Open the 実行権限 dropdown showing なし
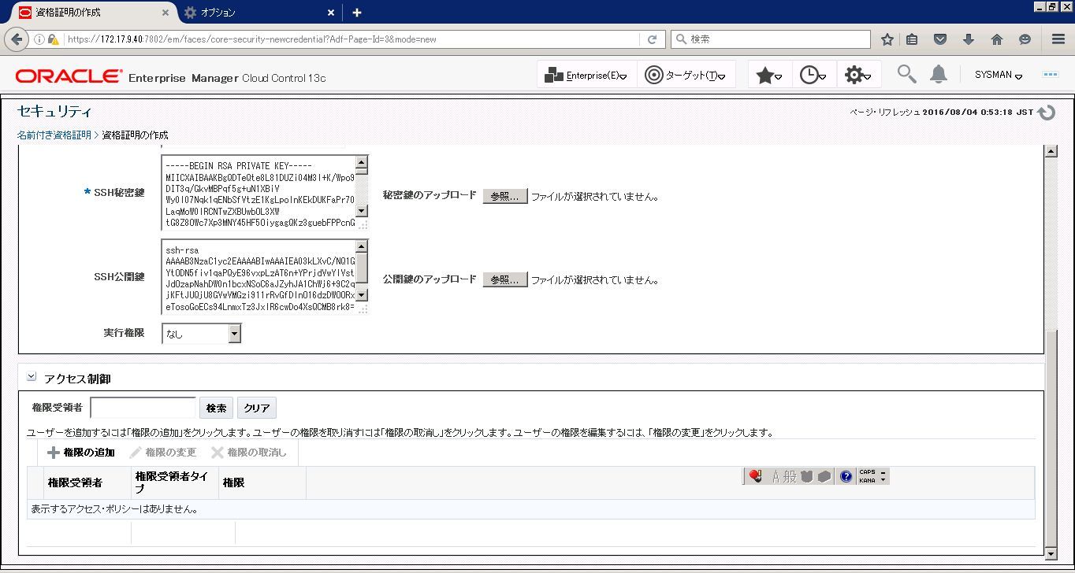Viewport: 1075px width, 573px height. coord(201,334)
